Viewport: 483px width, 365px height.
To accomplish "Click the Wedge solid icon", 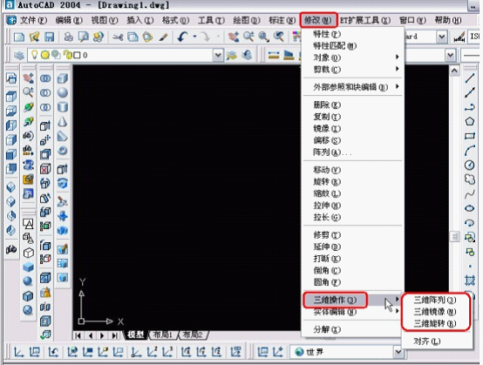I will tap(63, 136).
